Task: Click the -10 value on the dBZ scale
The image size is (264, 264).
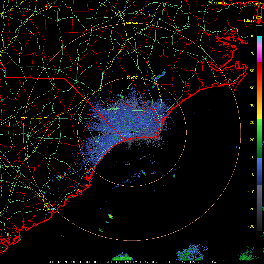Action: (x=251, y=192)
